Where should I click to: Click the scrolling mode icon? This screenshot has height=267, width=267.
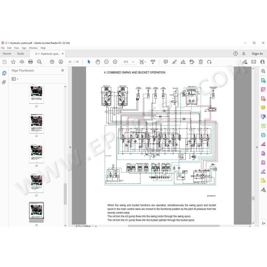click(153, 62)
